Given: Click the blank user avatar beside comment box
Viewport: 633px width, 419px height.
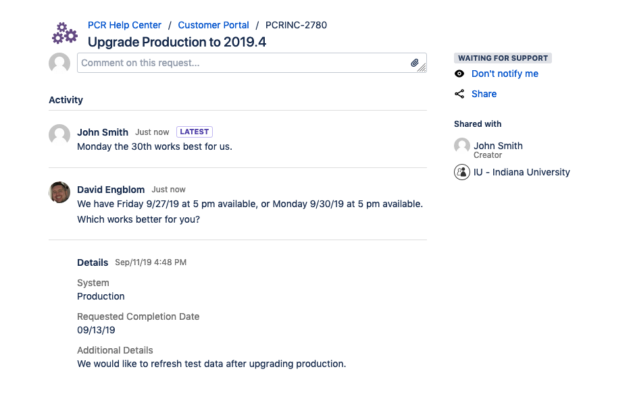Looking at the screenshot, I should tap(59, 63).
